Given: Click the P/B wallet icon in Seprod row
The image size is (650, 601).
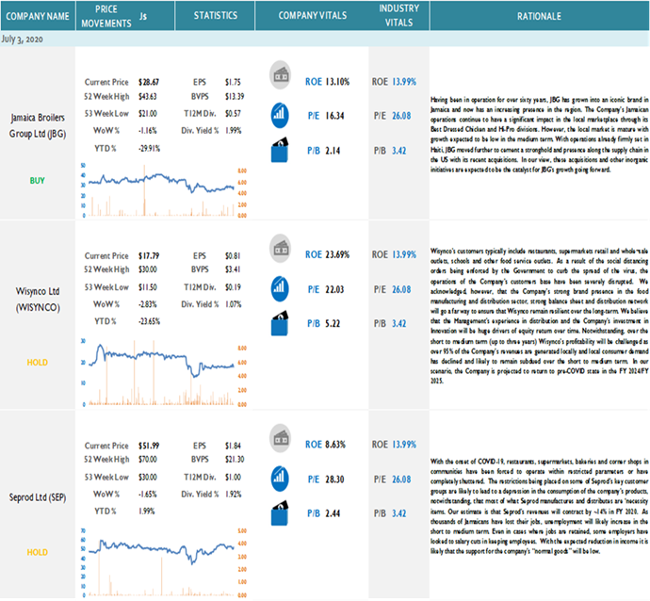Looking at the screenshot, I should (280, 512).
